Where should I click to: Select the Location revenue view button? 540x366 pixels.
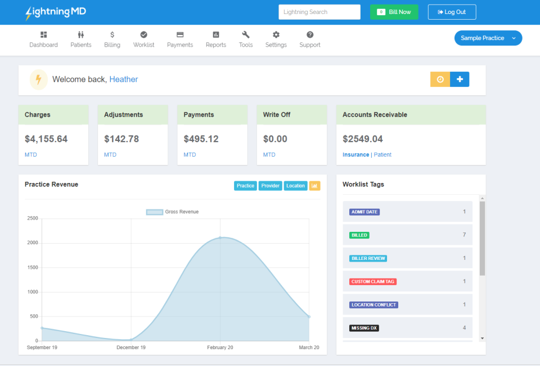tap(295, 186)
